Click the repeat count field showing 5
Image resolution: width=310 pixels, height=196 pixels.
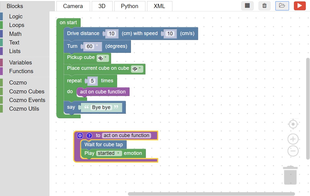click(x=93, y=81)
